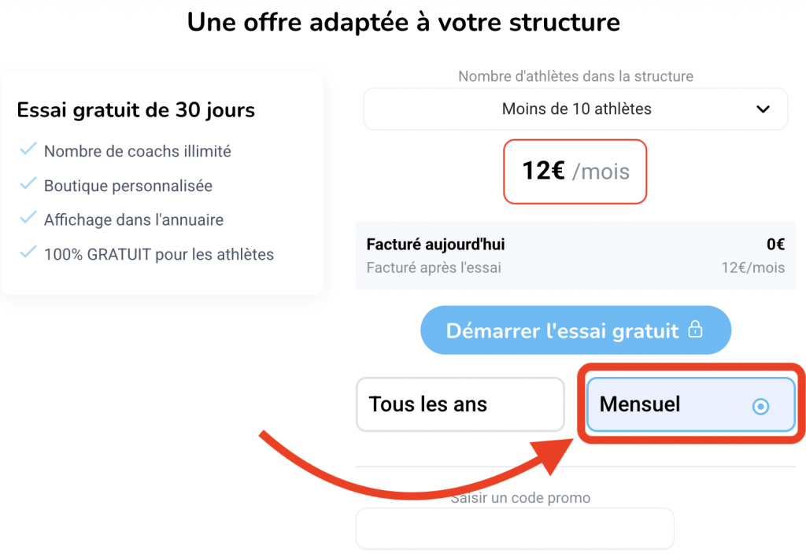Click the checkmark beside "Boutique personnalisée"
Screen dimensions: 806x557
click(28, 184)
